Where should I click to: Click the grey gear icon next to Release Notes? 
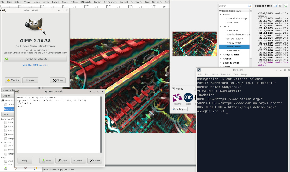tap(280, 6)
